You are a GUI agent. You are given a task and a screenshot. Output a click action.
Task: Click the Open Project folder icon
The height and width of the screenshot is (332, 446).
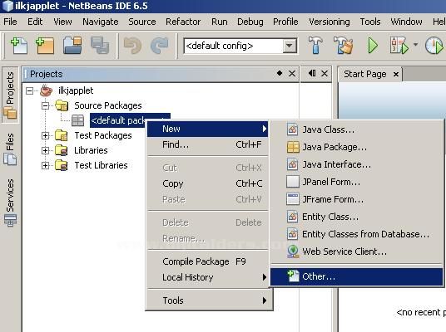coord(72,46)
